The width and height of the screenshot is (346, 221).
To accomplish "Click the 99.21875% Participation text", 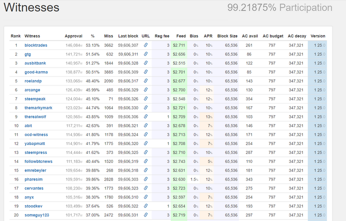I will [280, 8].
